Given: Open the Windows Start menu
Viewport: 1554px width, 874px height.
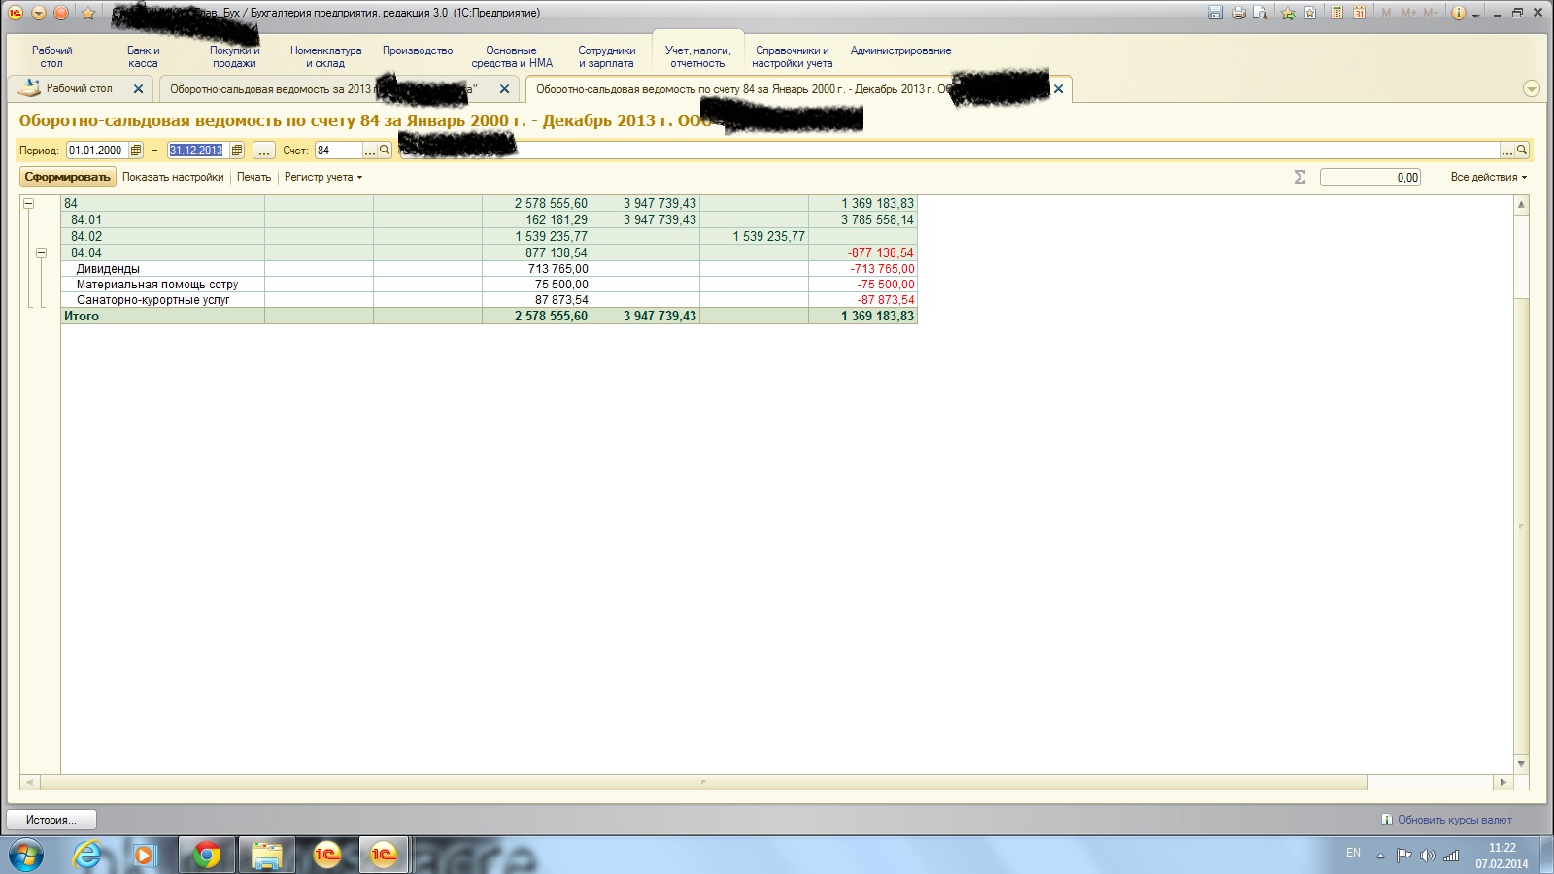Looking at the screenshot, I should coord(26,856).
